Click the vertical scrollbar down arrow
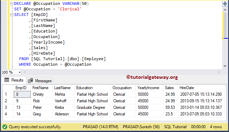Image resolution: width=229 pixels, height=132 pixels. pyautogui.click(x=225, y=66)
